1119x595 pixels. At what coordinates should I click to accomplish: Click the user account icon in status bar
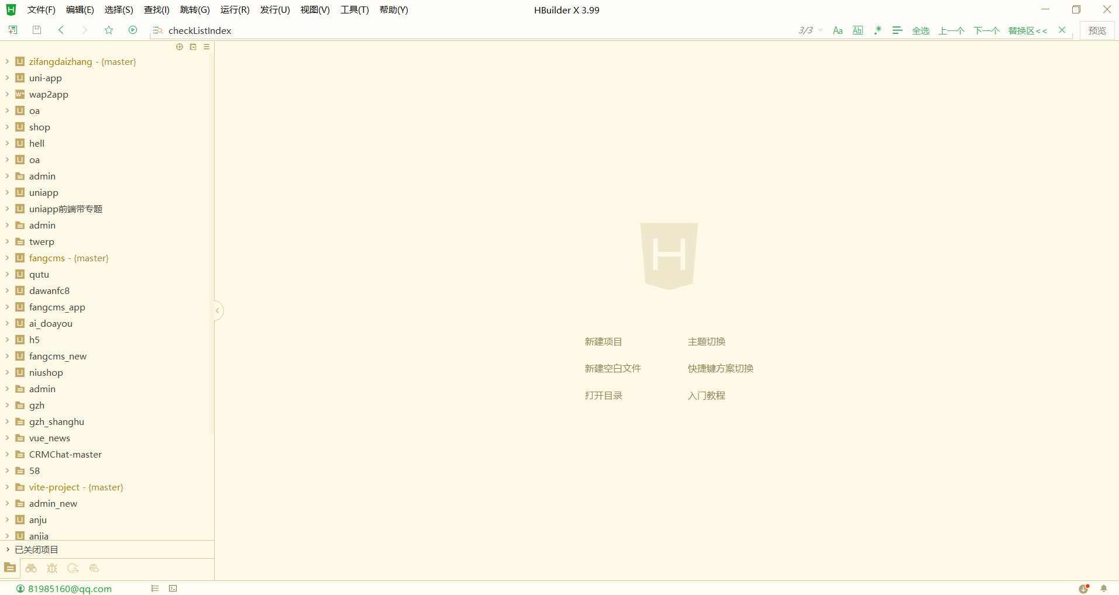20,589
